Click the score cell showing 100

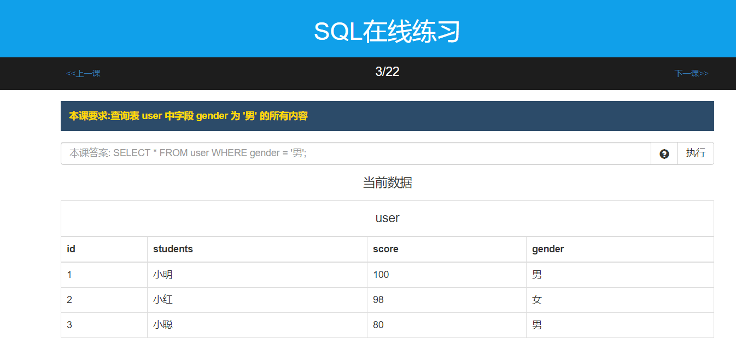[381, 275]
